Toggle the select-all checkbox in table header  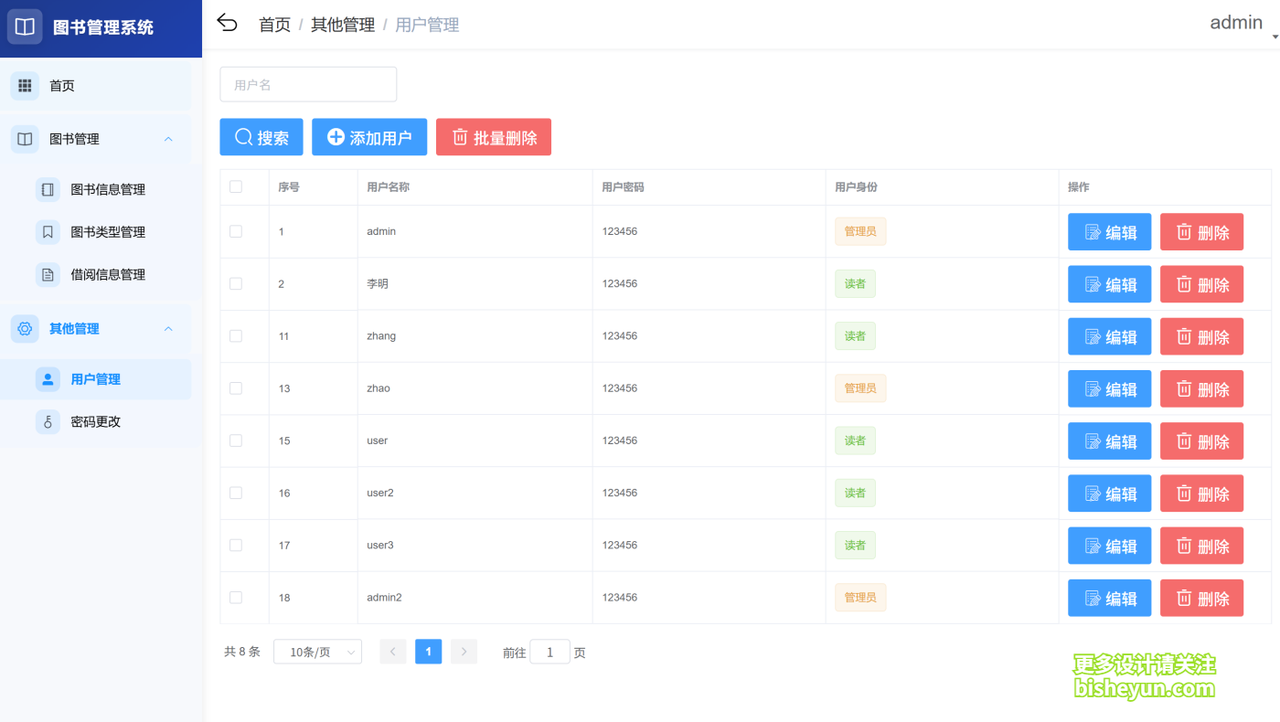[x=236, y=186]
